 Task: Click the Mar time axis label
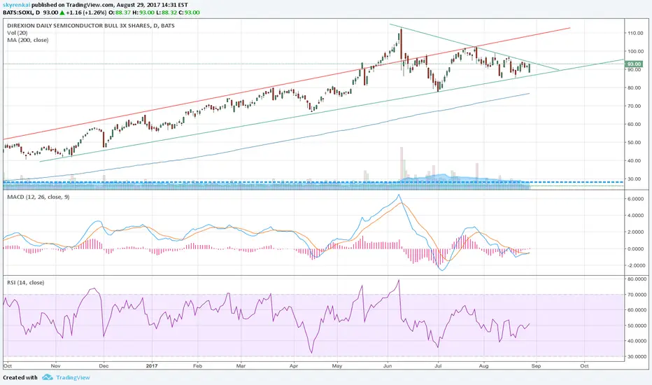click(x=241, y=366)
